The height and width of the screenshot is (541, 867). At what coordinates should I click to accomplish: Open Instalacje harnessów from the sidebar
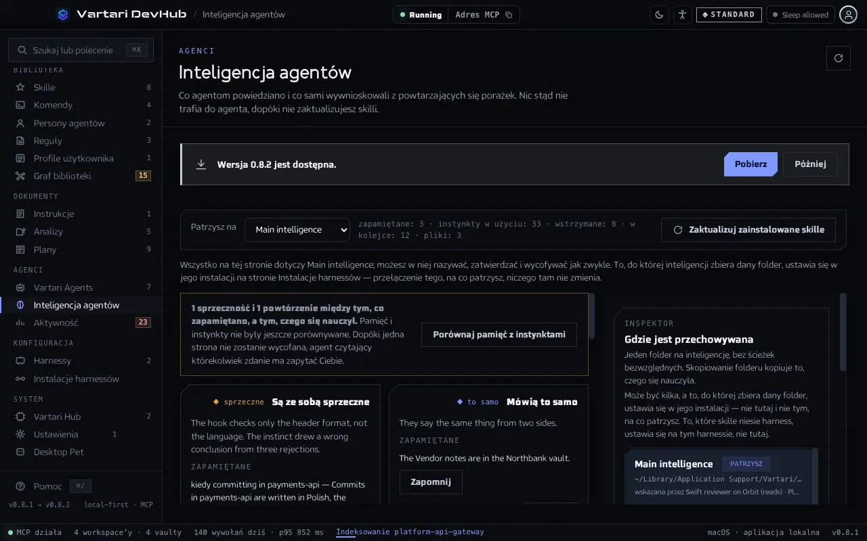pyautogui.click(x=81, y=379)
